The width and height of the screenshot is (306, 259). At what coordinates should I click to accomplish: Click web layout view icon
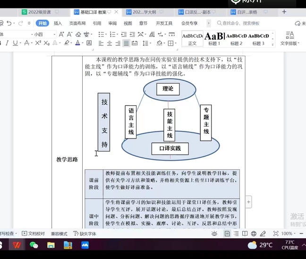point(254,233)
